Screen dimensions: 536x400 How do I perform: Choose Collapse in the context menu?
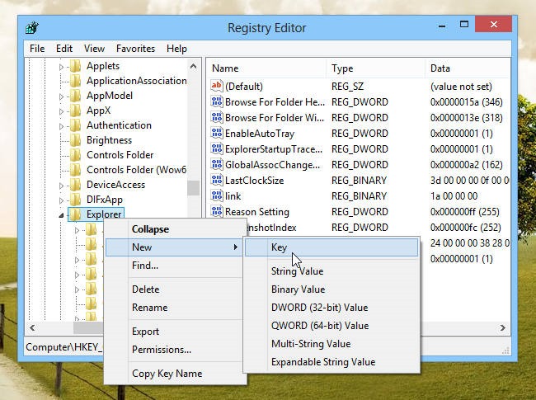pos(175,229)
